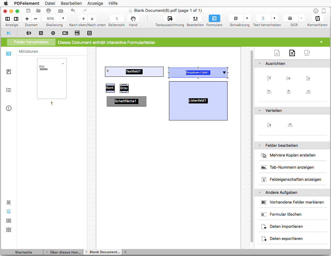Open the Hilfe menu
The width and height of the screenshot is (331, 256).
click(113, 3)
